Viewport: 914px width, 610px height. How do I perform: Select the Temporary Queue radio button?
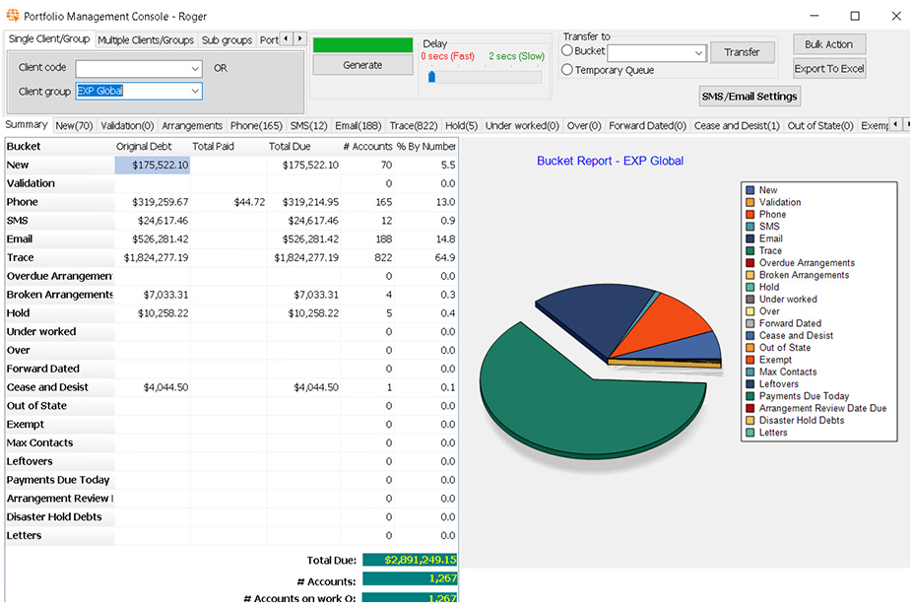pyautogui.click(x=569, y=69)
